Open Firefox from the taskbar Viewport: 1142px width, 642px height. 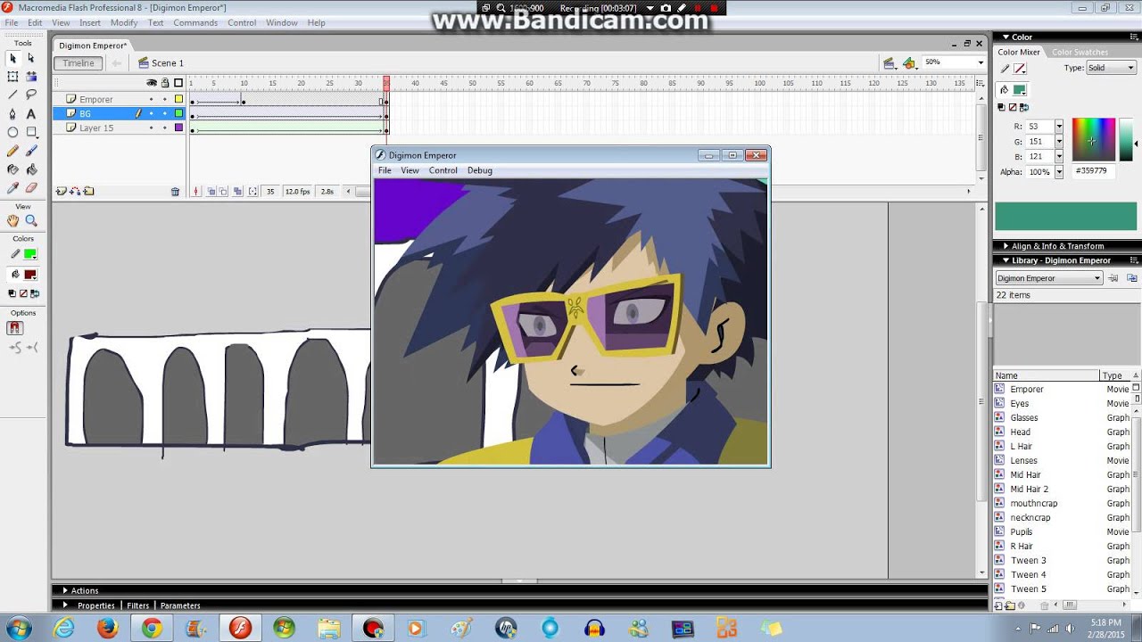(108, 628)
